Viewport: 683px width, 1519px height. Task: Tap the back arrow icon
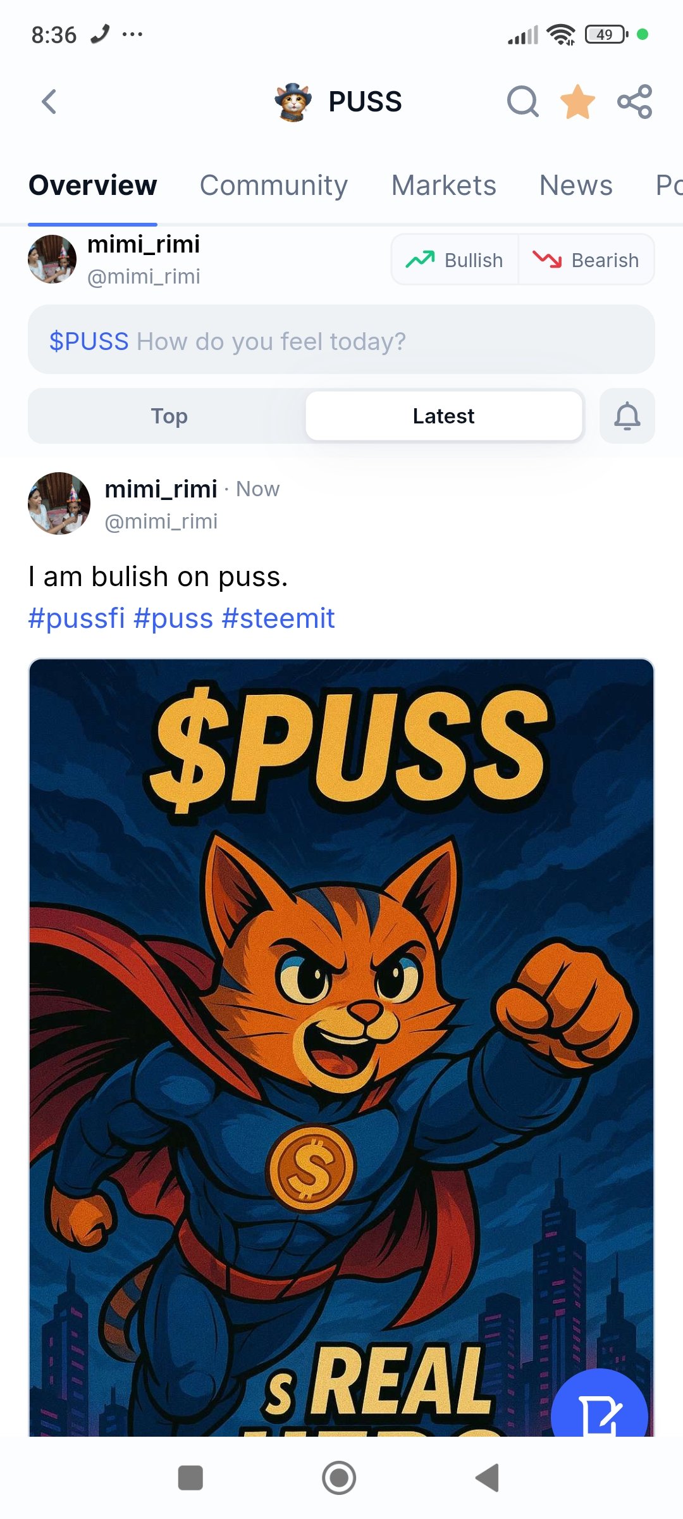tap(49, 101)
